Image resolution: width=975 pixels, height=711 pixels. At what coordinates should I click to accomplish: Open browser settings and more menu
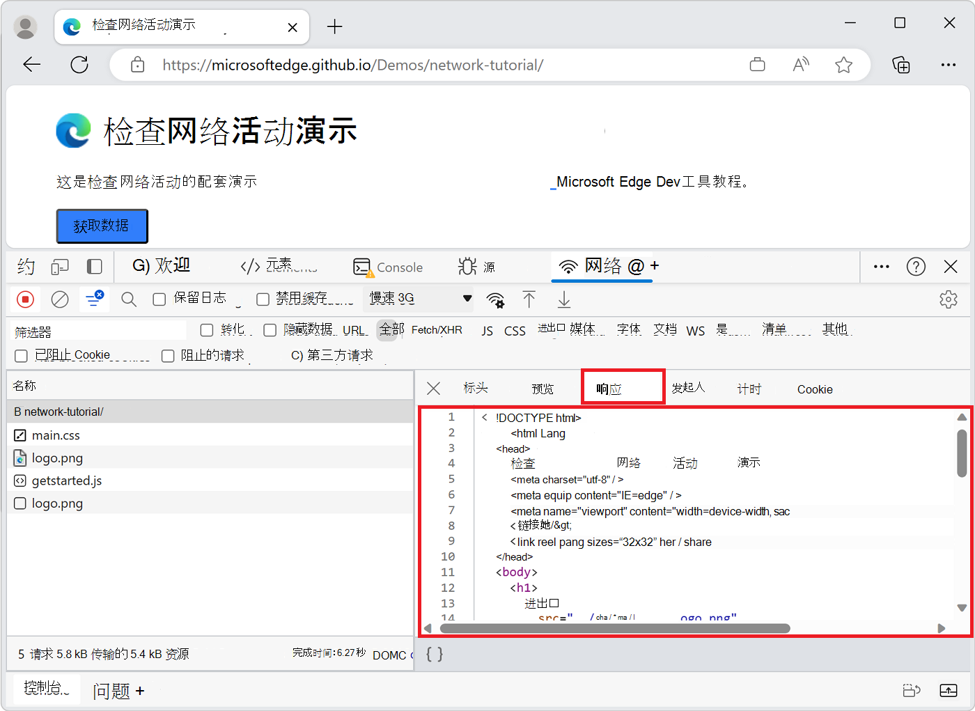949,65
